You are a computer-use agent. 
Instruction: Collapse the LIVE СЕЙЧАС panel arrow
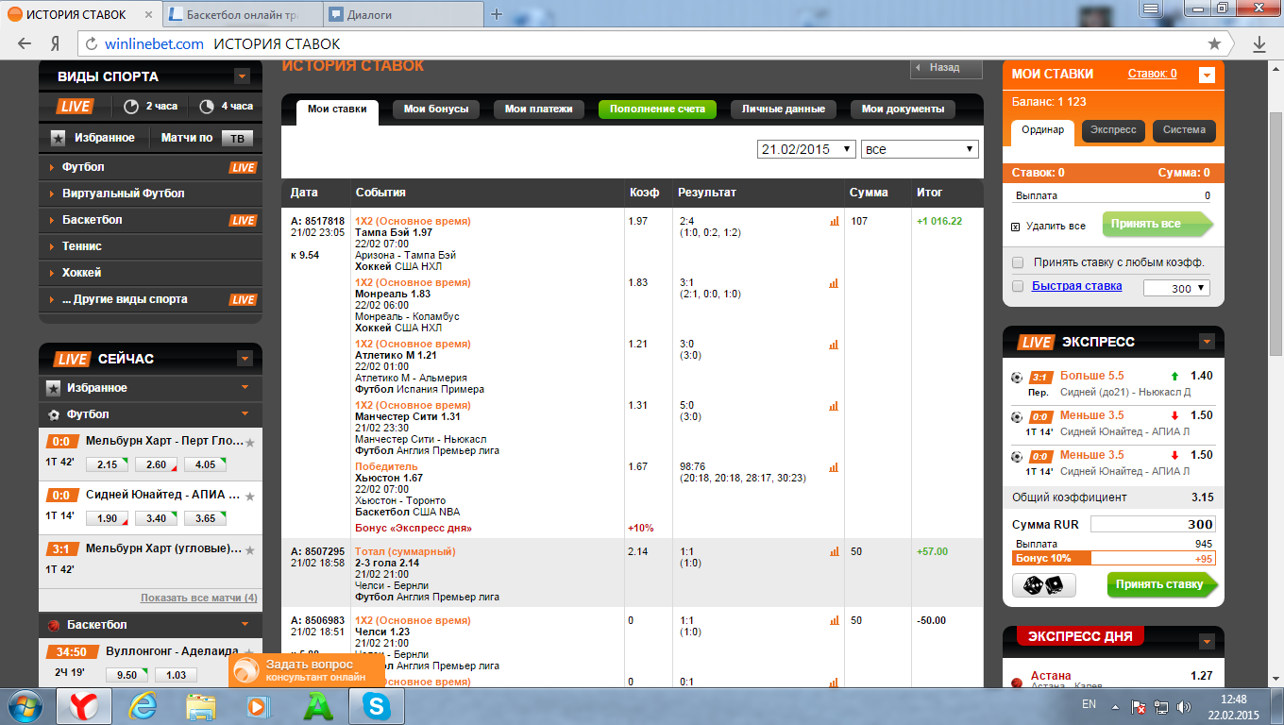click(x=245, y=359)
